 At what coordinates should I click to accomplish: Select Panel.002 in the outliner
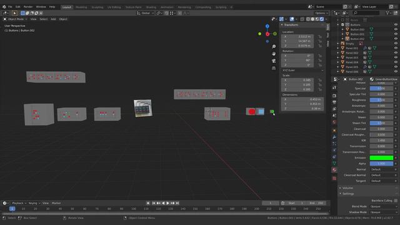[x=352, y=52]
